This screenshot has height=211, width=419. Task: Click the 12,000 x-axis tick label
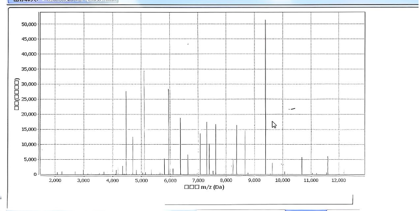pyautogui.click(x=338, y=180)
